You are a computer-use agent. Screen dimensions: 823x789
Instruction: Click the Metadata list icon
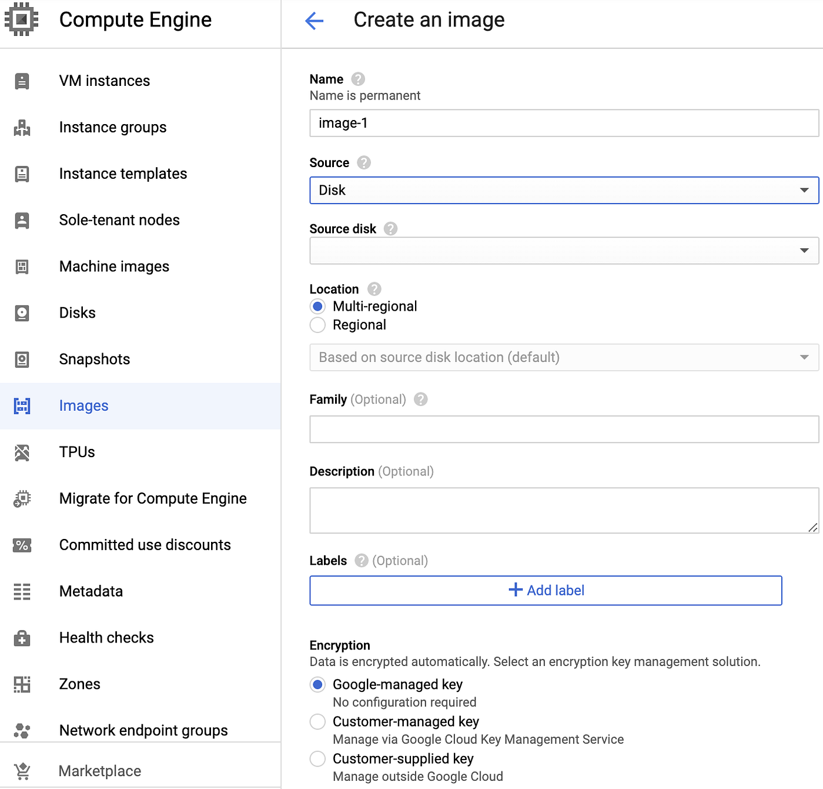pos(22,592)
